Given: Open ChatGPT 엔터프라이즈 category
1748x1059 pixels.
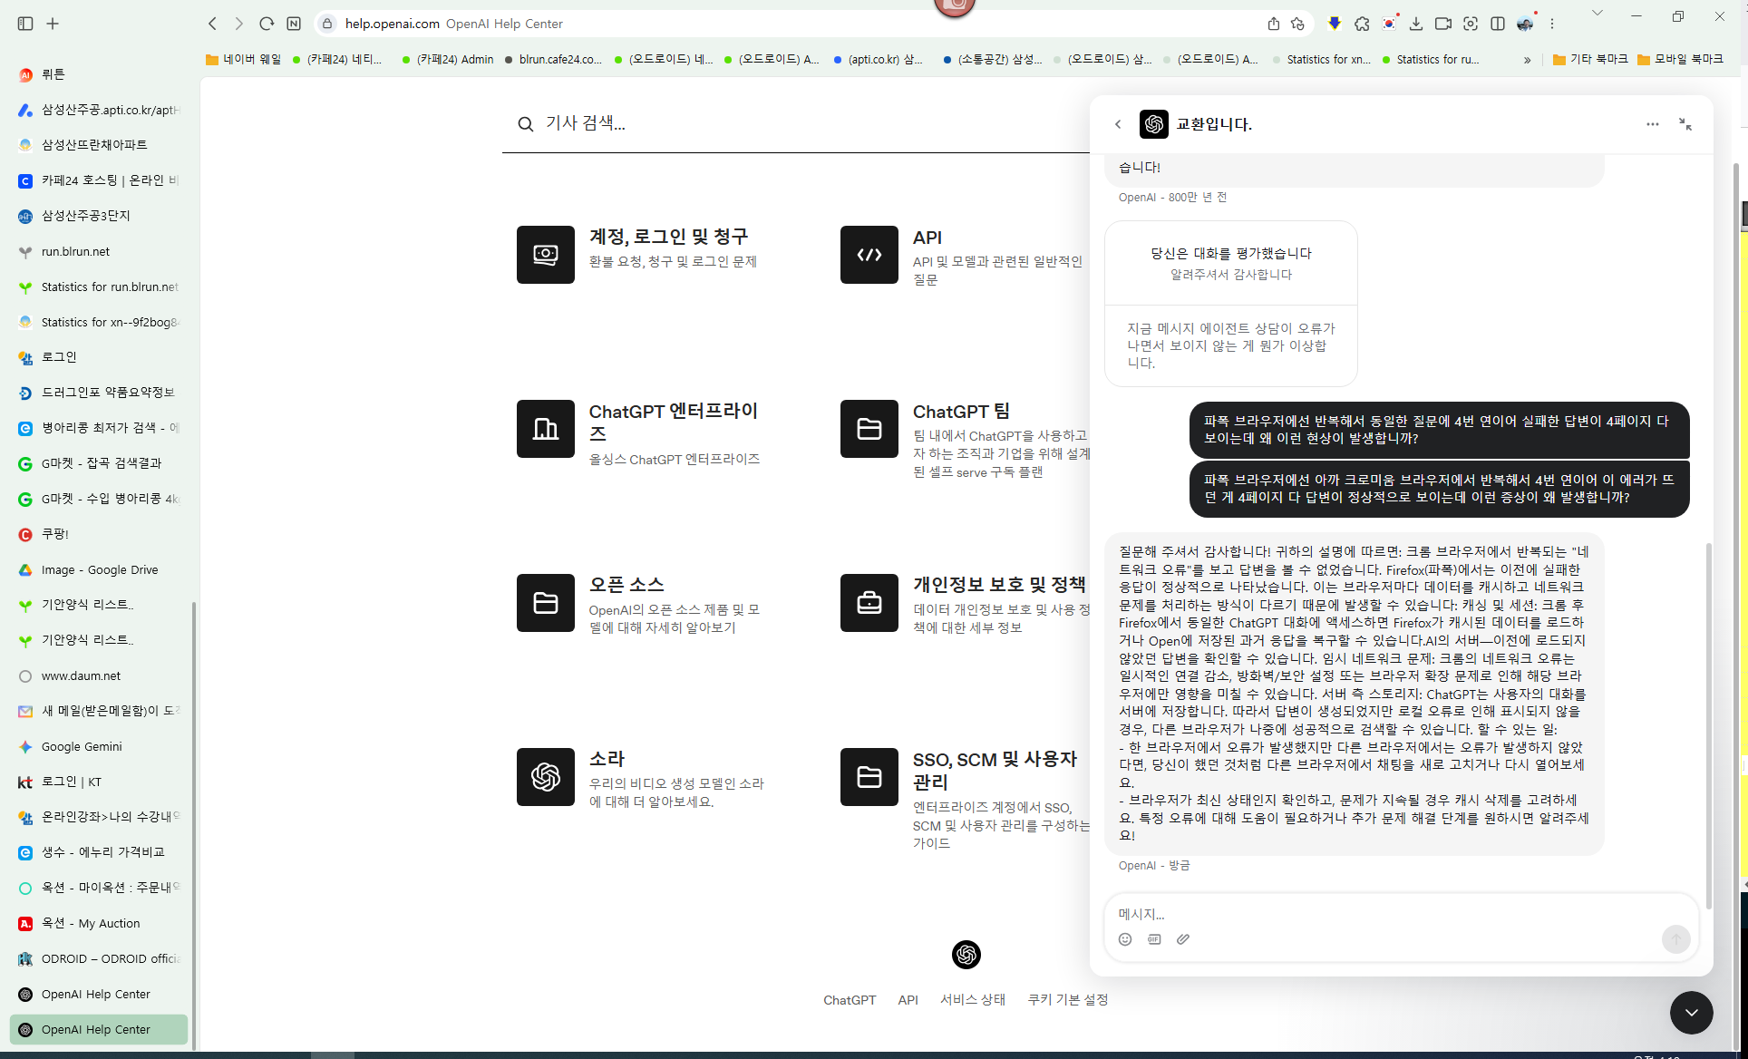Looking at the screenshot, I should pyautogui.click(x=642, y=433).
